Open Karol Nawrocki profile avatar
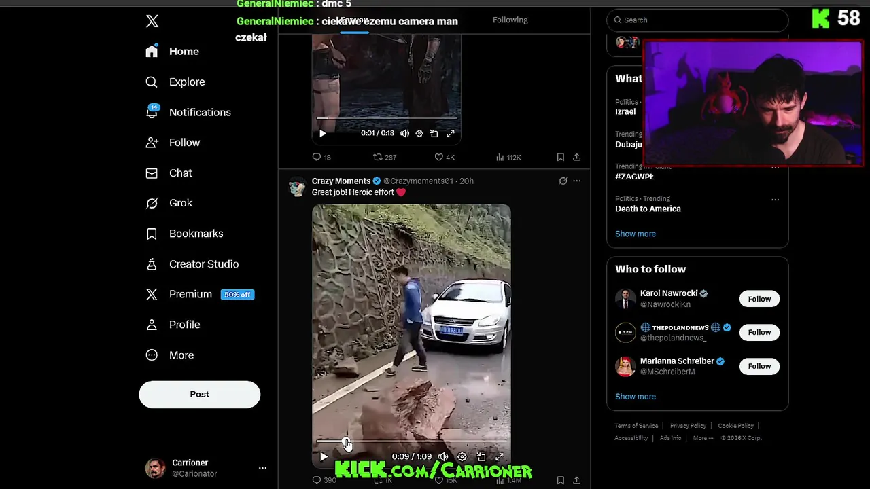Screen dimensions: 870x489 [x=625, y=299]
